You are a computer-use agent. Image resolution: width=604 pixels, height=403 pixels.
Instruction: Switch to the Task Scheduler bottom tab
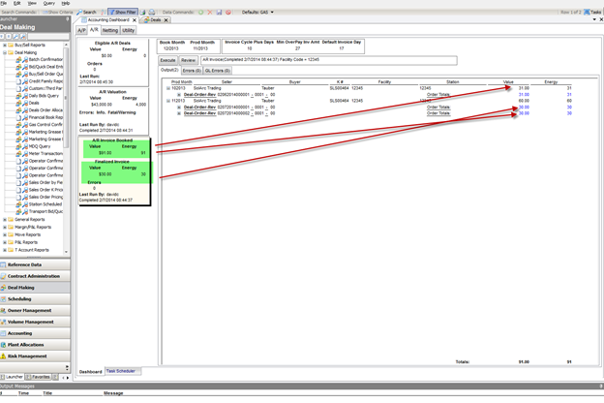(121, 371)
